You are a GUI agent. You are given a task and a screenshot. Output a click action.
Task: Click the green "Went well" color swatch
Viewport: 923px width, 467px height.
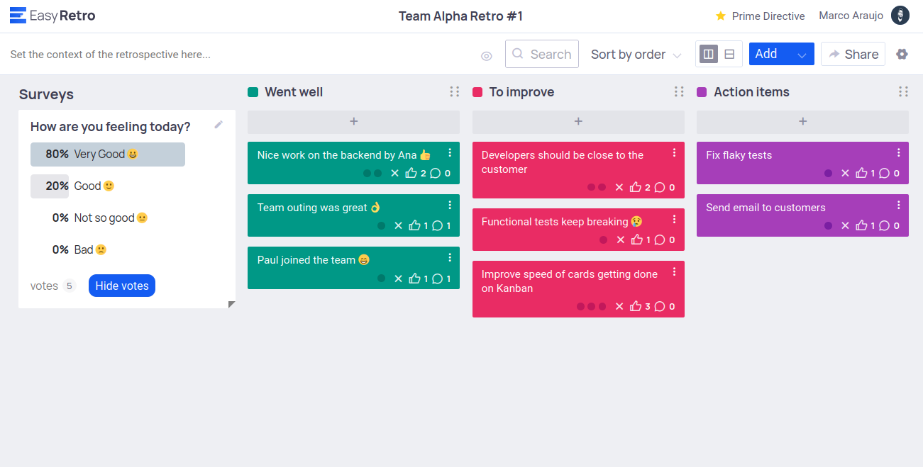point(253,92)
